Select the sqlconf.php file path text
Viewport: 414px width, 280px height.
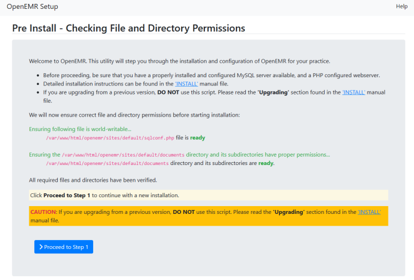110,138
